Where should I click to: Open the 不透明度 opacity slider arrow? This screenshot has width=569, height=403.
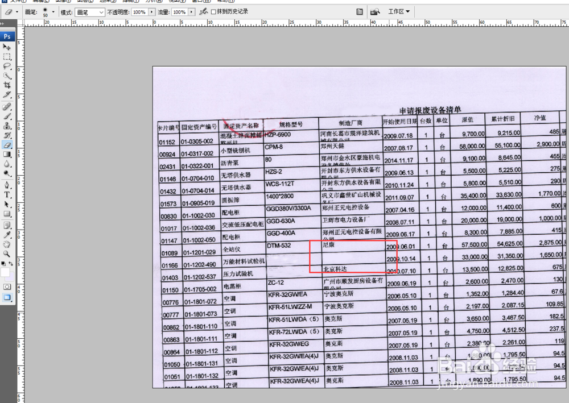(152, 13)
